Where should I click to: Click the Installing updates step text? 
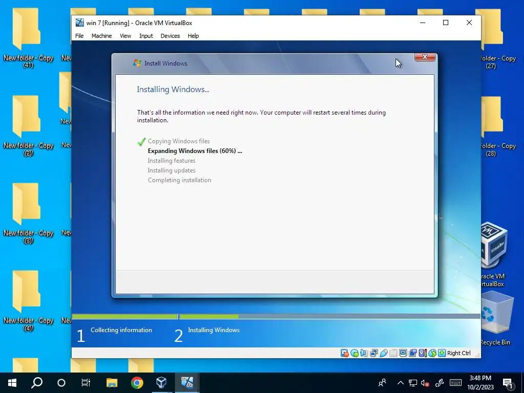pos(171,170)
